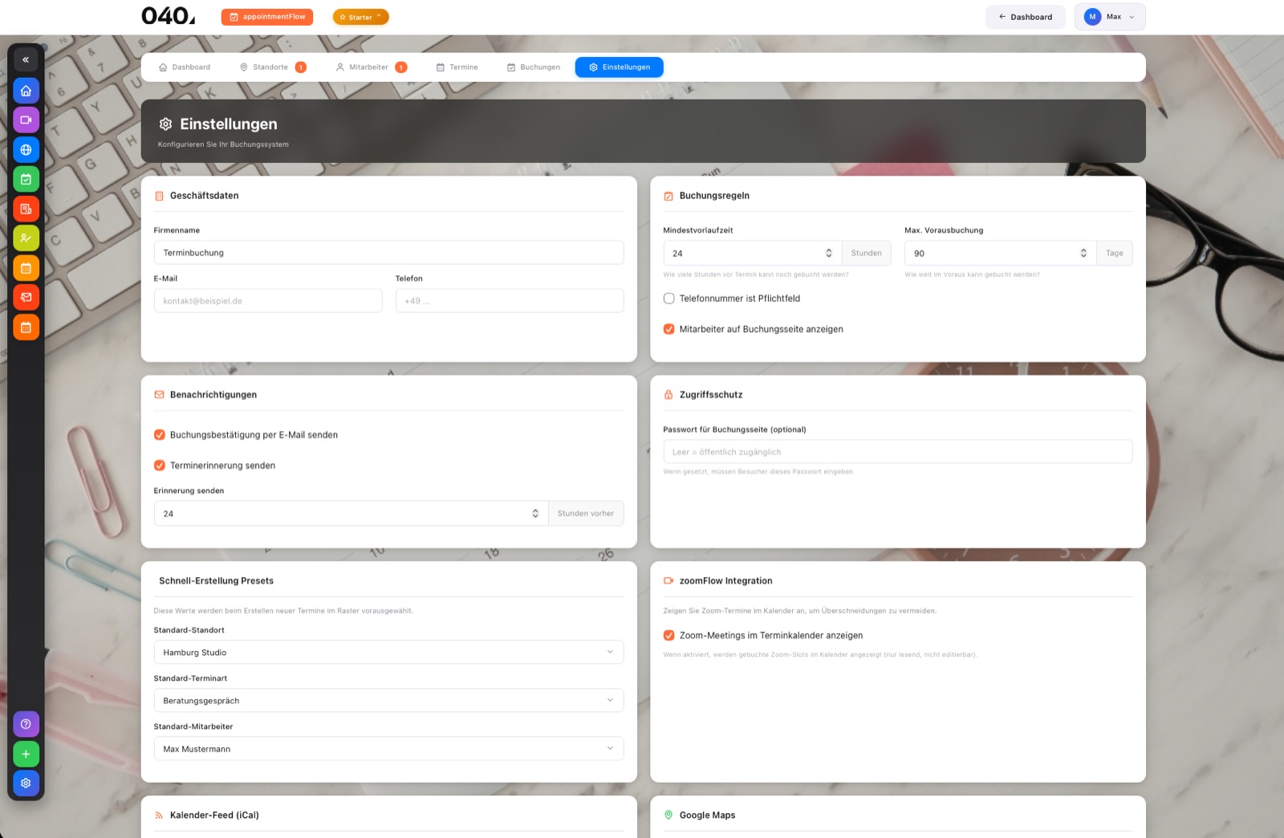Click the purple help question mark icon
The image size is (1284, 838).
(x=26, y=724)
